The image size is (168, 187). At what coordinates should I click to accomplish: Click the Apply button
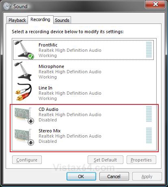[147, 176]
